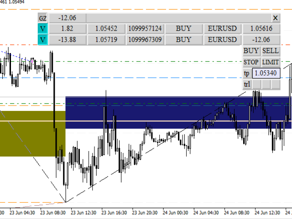Click the dark blue rectangle zone on chart

click(178, 113)
